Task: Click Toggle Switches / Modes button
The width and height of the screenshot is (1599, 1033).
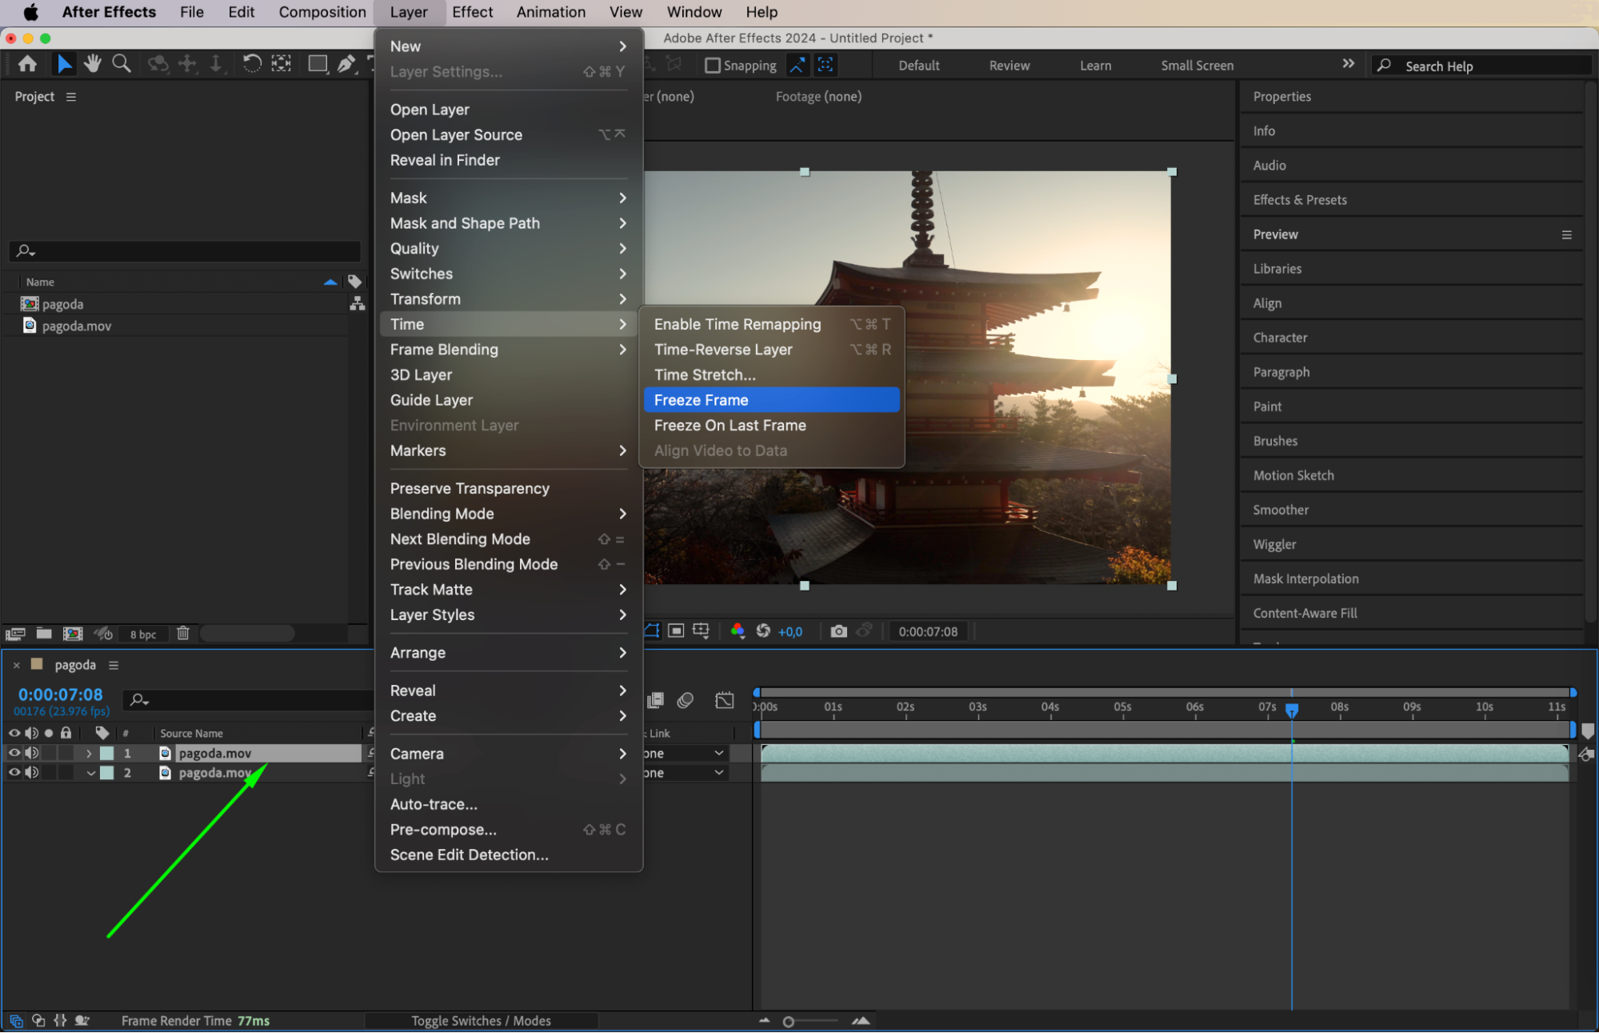Action: [x=481, y=1021]
